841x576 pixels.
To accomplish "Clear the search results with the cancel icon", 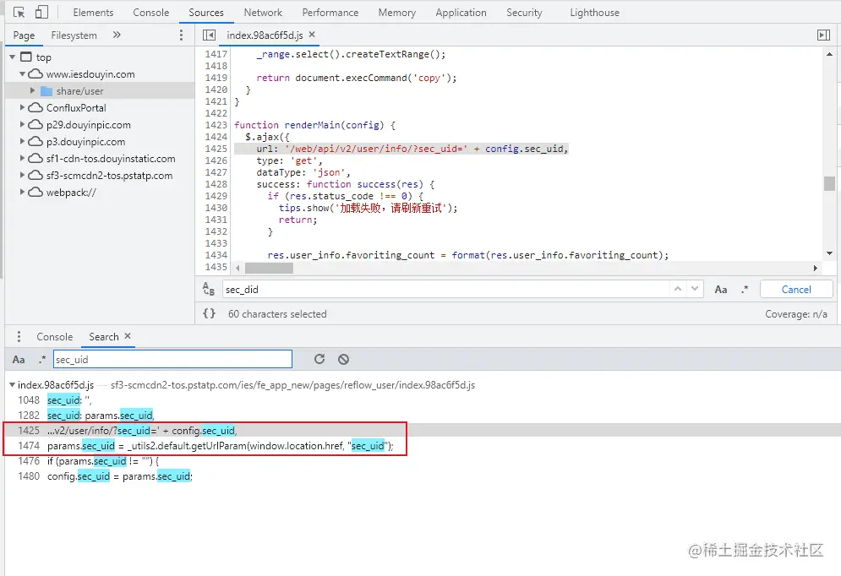I will pyautogui.click(x=344, y=359).
